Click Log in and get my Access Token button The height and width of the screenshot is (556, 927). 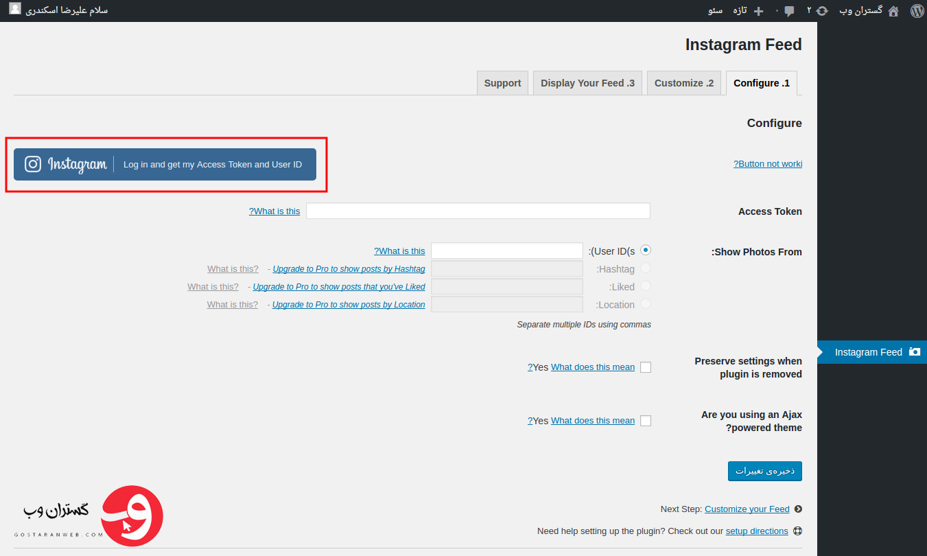point(165,165)
